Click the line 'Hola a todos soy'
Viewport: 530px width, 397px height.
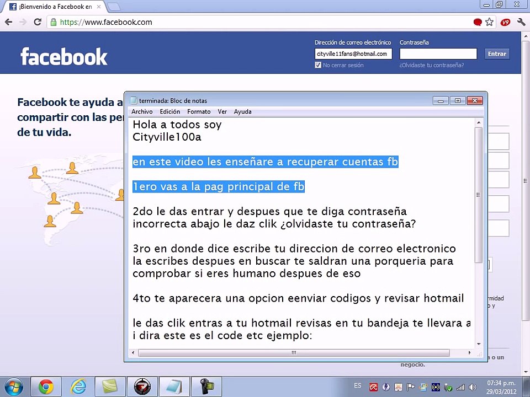pyautogui.click(x=177, y=125)
